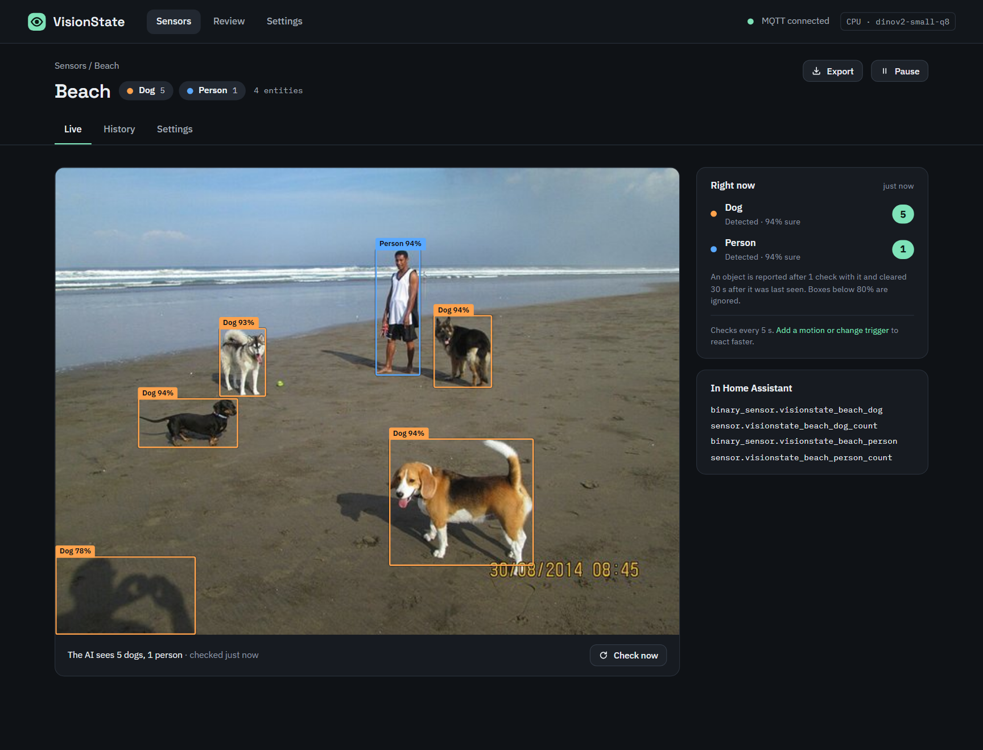Screen dimensions: 983x750
Task: Click the 'MQTT connected' status text
Action: point(795,21)
